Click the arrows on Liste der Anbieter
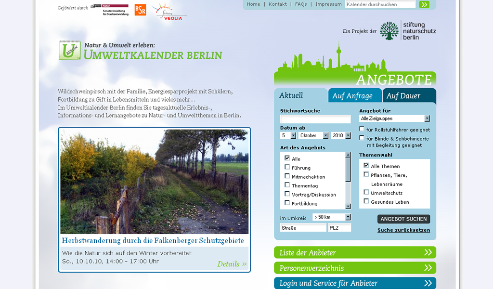The image size is (493, 289). coord(428,252)
